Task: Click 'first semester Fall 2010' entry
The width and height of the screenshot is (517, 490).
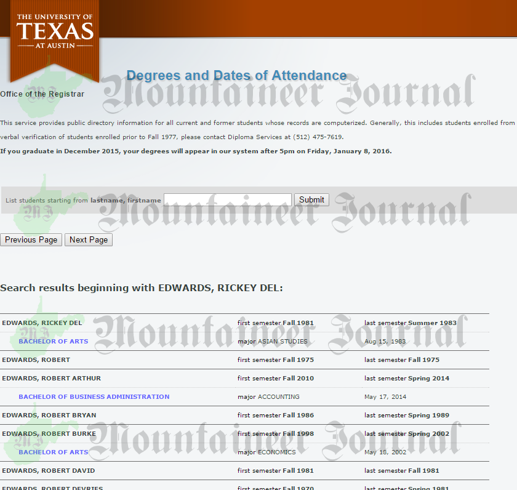Action: pos(276,378)
